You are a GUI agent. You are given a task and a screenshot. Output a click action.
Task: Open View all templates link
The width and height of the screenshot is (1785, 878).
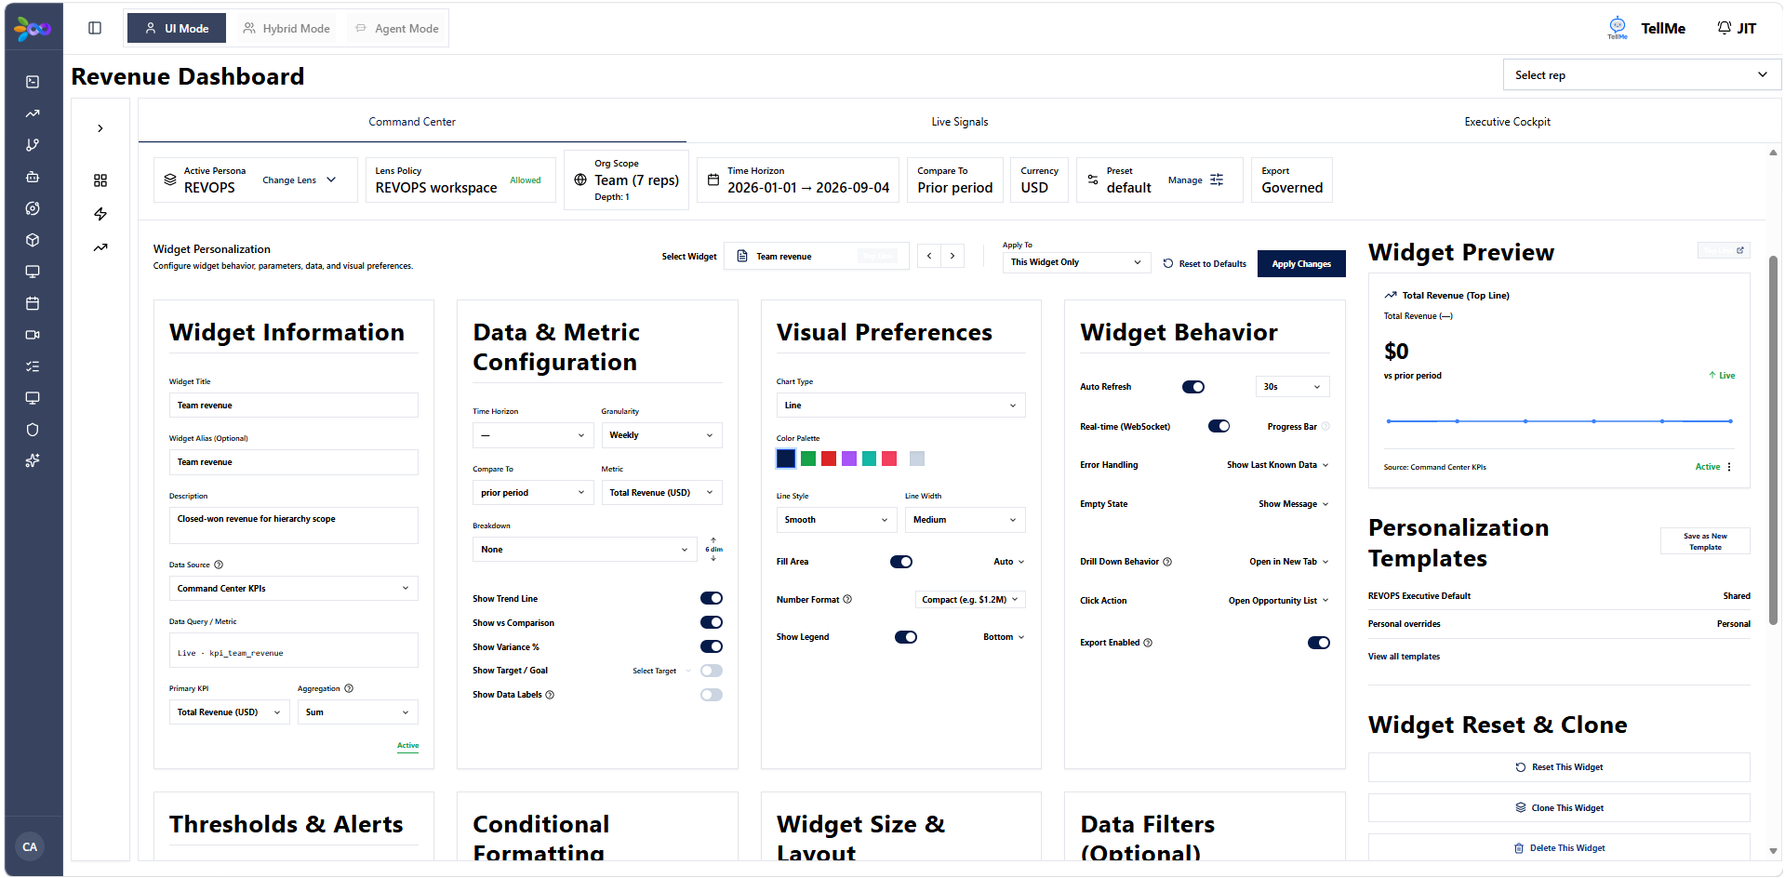(x=1404, y=657)
